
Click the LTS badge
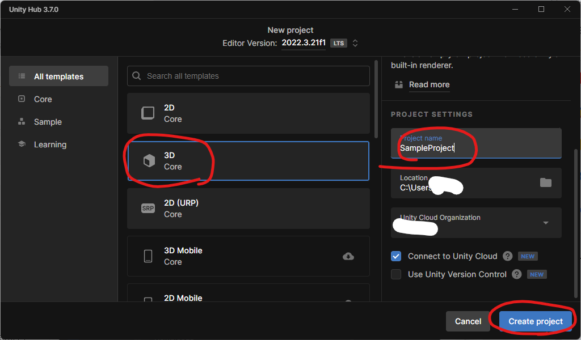(338, 43)
